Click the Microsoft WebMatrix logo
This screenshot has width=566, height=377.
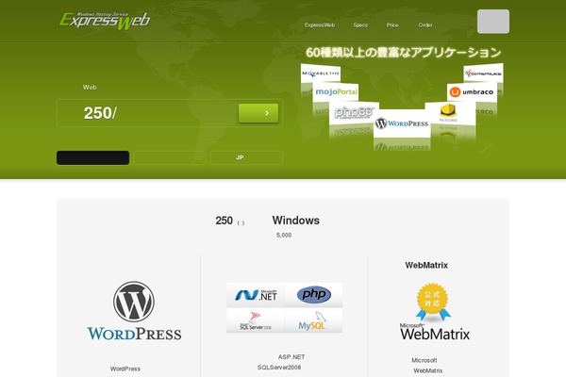(x=435, y=332)
